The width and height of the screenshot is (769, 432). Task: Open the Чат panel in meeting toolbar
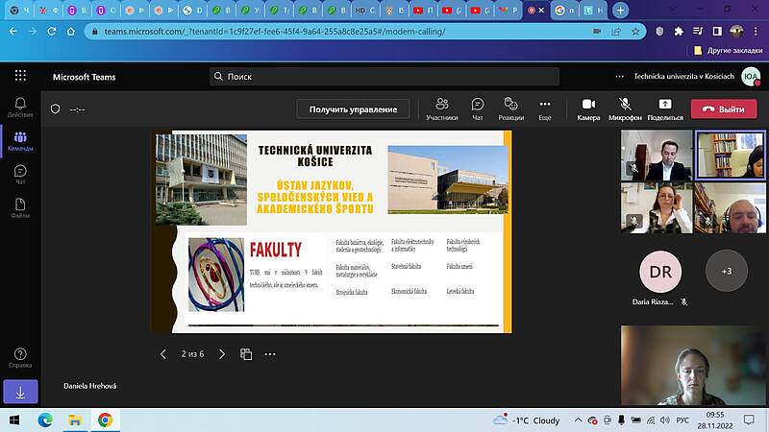(x=478, y=108)
